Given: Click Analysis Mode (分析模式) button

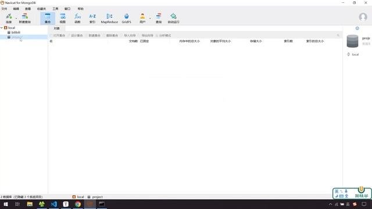Looking at the screenshot, I should pyautogui.click(x=163, y=35).
